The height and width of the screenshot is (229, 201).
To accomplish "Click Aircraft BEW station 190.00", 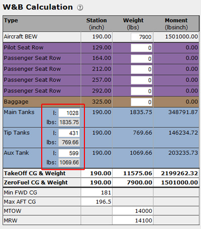I will coord(102,37).
